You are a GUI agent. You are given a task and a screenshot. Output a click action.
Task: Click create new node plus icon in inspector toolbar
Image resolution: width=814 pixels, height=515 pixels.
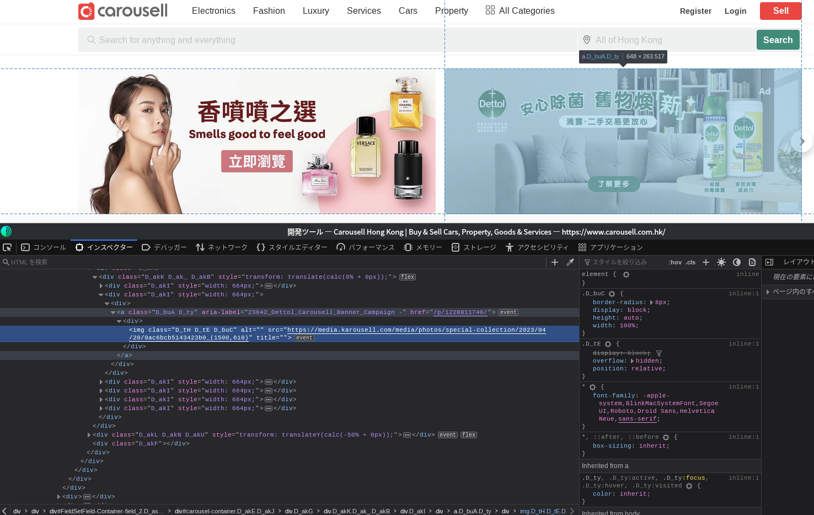coord(555,262)
